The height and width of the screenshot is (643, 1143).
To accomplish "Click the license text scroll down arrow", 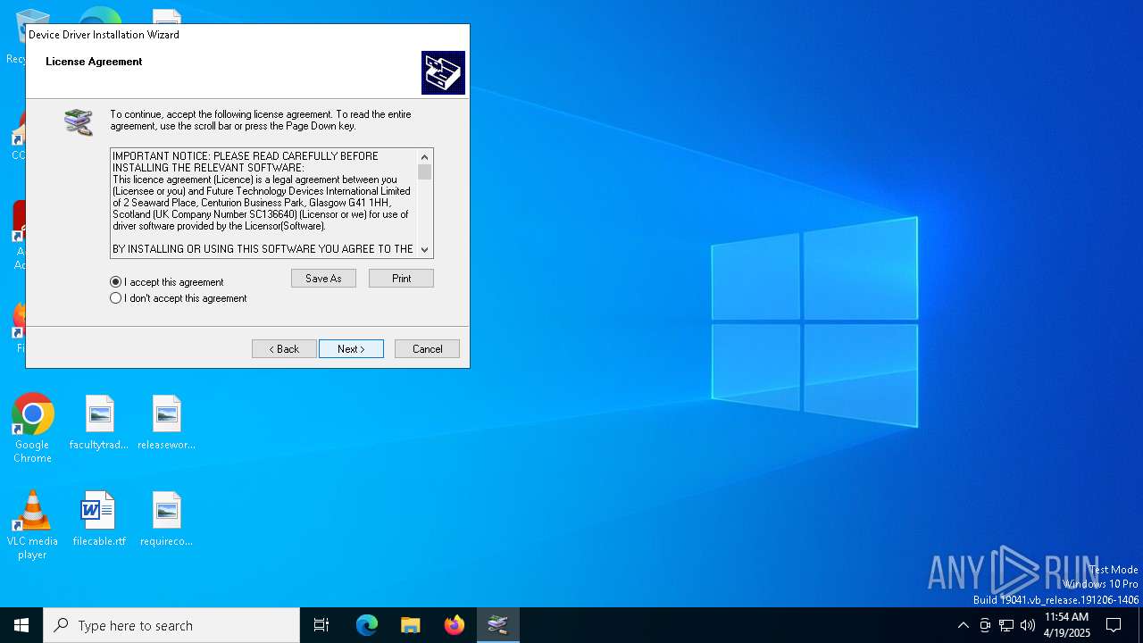I will point(425,250).
